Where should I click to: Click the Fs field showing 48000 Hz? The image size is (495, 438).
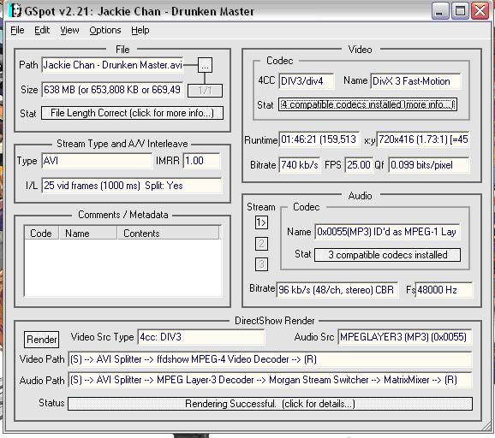point(444,290)
